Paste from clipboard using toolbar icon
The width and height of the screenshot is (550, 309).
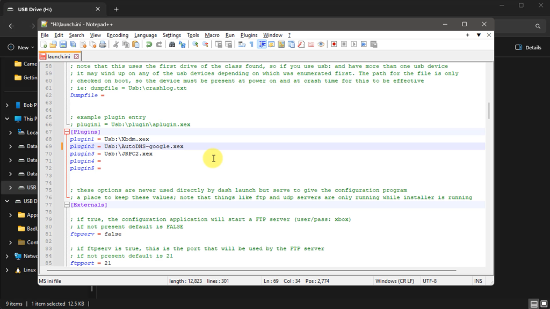(136, 45)
